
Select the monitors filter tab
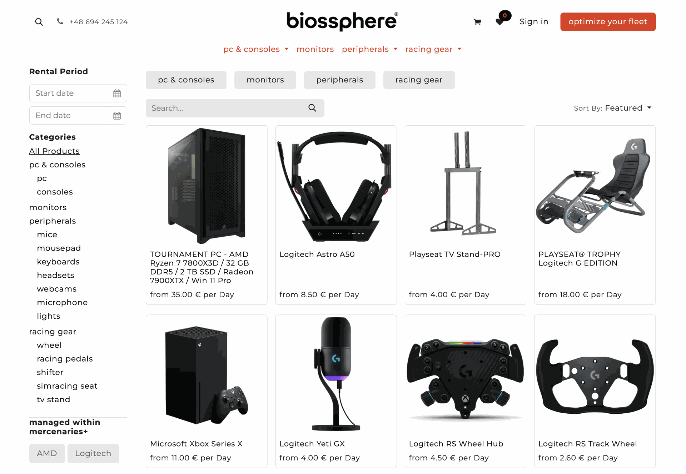pos(265,80)
